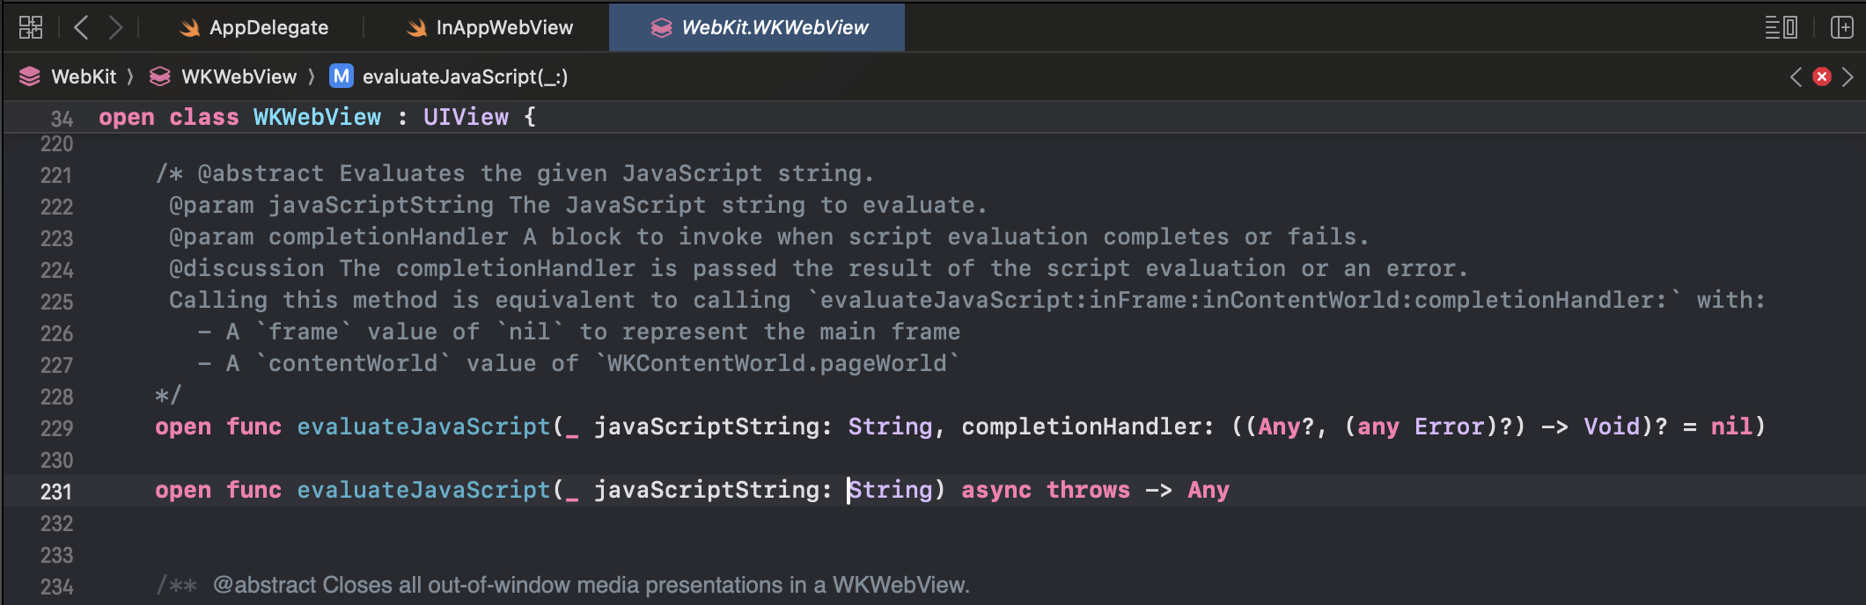Click '@abstract Closes all out-of-window media' comment
This screenshot has width=1866, height=605.
click(591, 585)
